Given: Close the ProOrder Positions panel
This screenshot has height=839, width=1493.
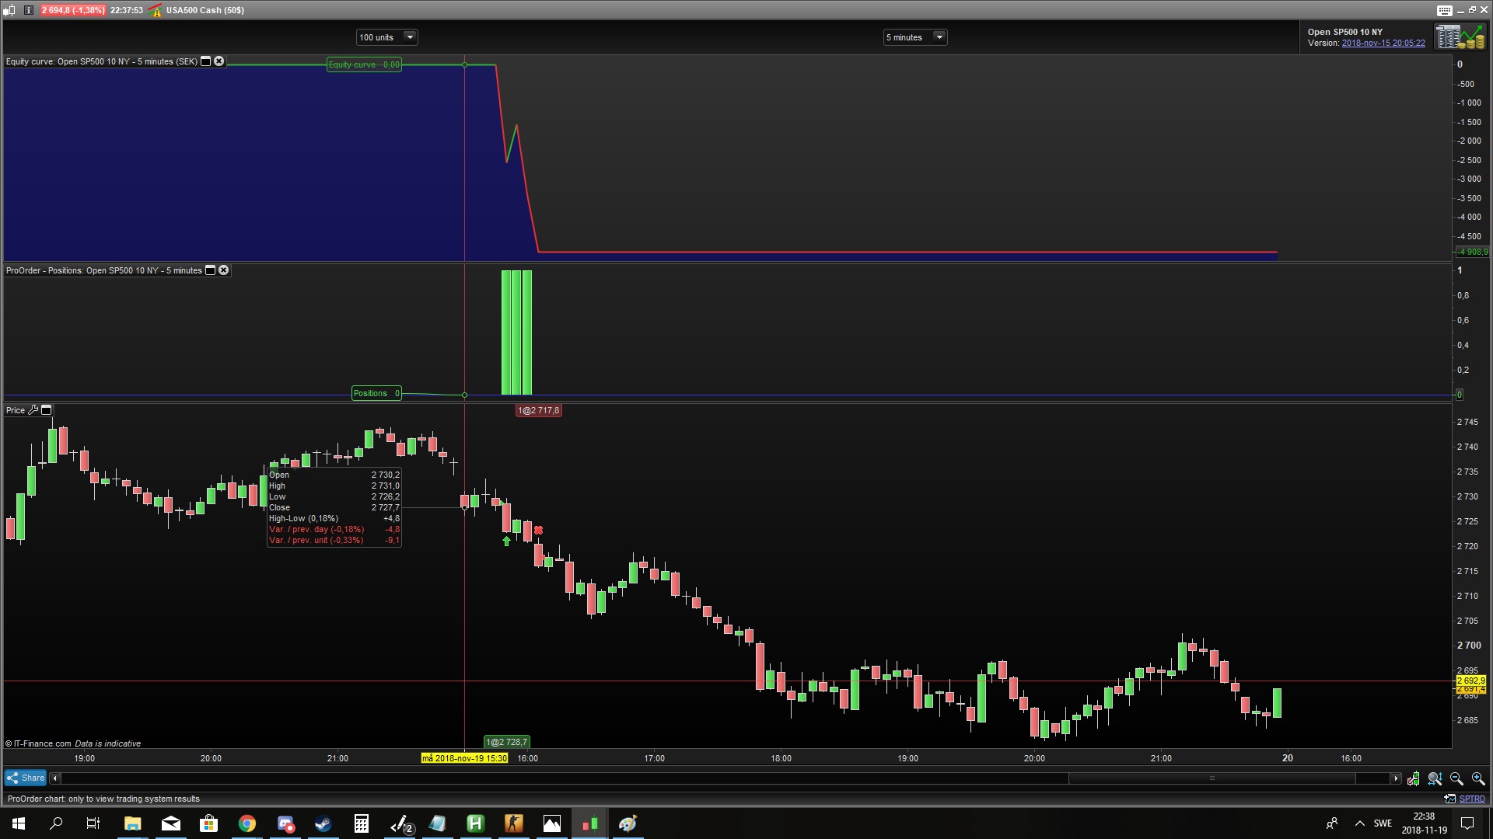Looking at the screenshot, I should pyautogui.click(x=224, y=270).
